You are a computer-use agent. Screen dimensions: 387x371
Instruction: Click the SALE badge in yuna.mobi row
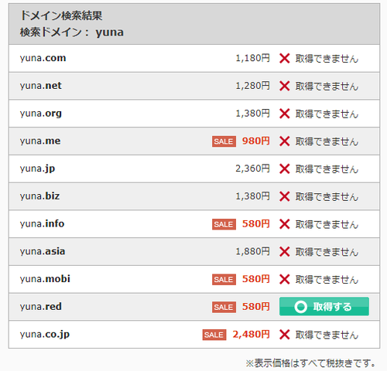pyautogui.click(x=224, y=279)
